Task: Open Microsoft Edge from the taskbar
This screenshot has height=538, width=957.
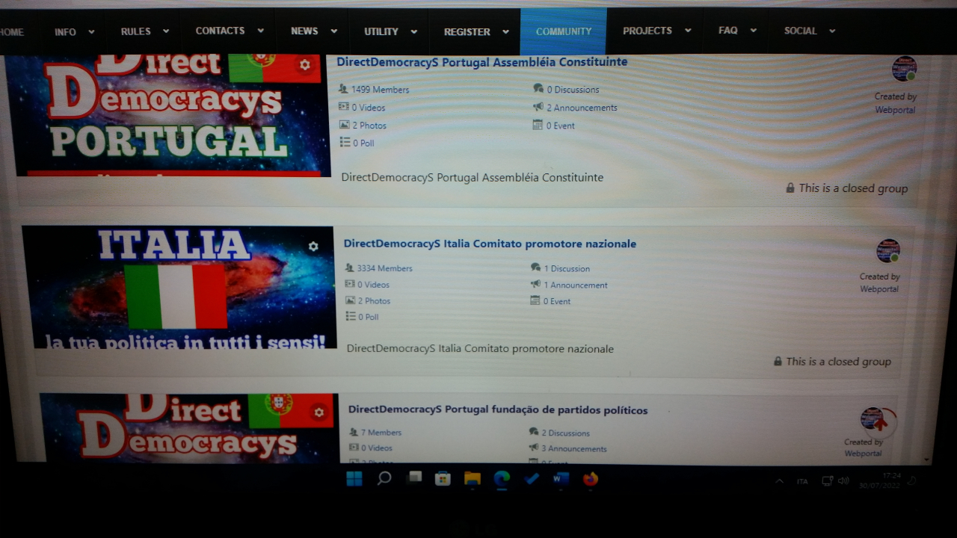Action: [502, 480]
